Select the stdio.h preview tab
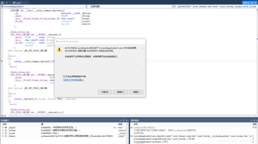258x144 pixels. (246, 3)
